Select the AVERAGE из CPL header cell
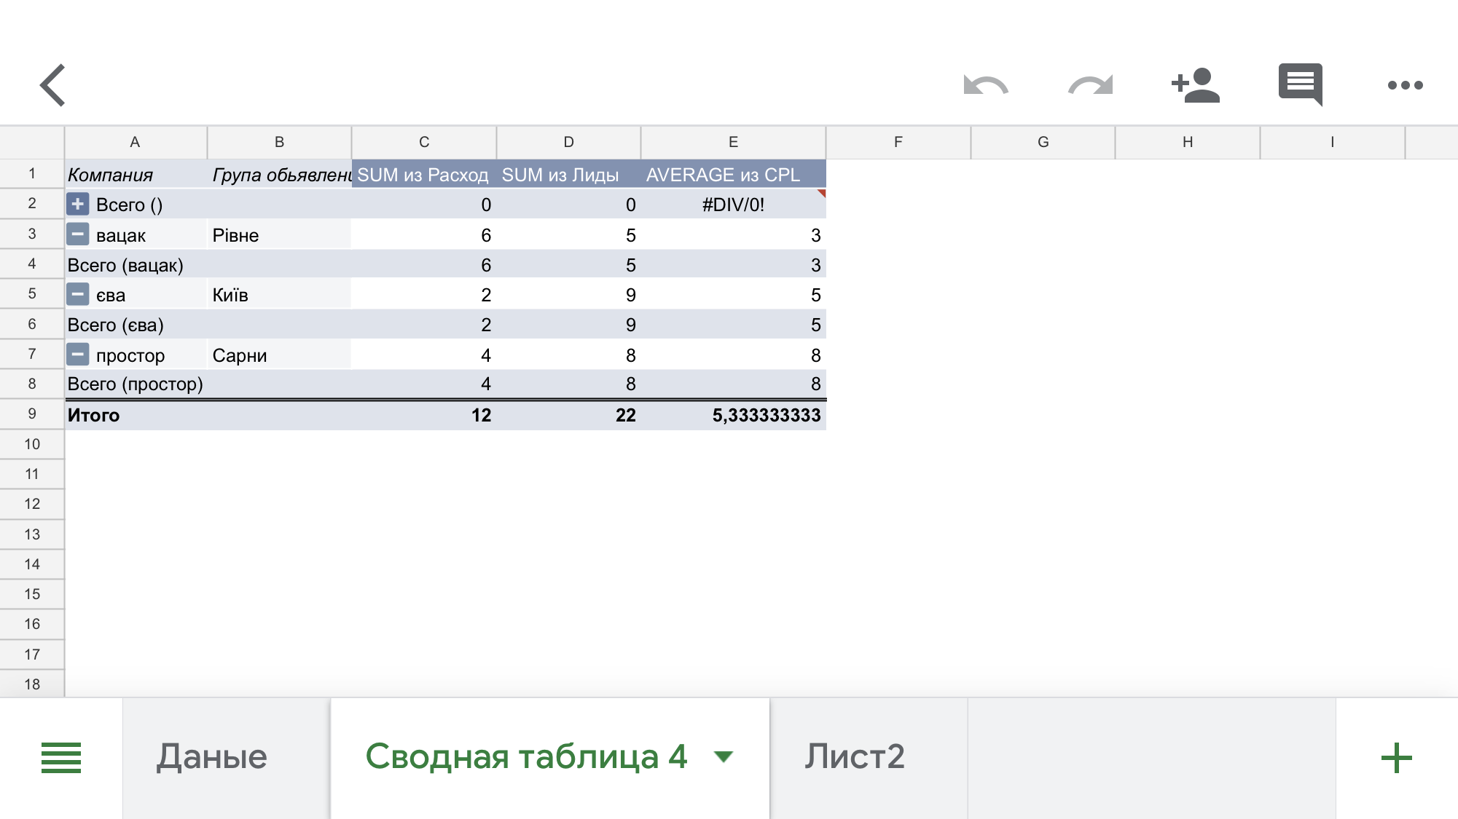The height and width of the screenshot is (819, 1458). point(733,175)
